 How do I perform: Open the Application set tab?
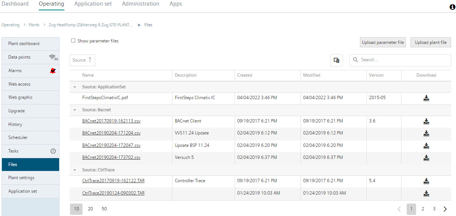coord(93,4)
